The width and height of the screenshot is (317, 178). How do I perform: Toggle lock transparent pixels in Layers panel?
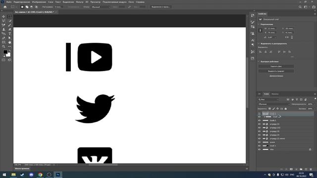[269, 109]
